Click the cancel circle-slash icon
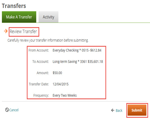Viewport: 150px width, 120px height. click(7, 110)
